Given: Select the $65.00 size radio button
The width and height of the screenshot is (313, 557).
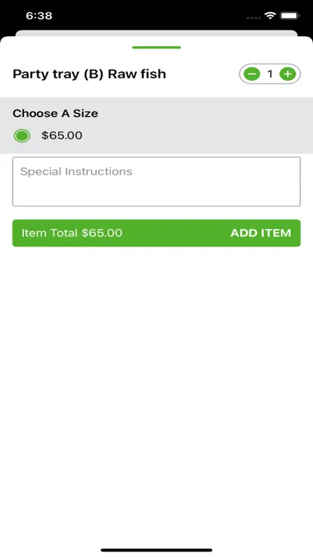Looking at the screenshot, I should pos(22,135).
